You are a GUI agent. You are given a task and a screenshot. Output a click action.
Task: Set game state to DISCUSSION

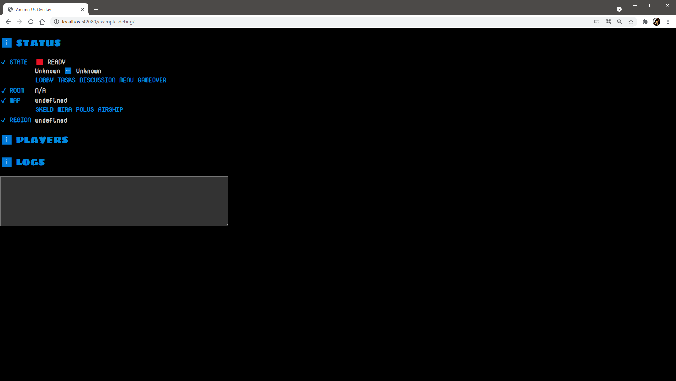[97, 80]
